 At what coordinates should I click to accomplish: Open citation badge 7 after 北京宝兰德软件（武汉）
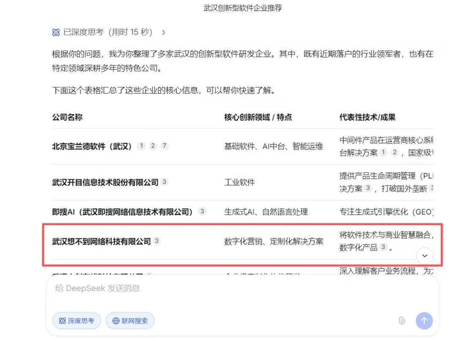[x=164, y=145]
